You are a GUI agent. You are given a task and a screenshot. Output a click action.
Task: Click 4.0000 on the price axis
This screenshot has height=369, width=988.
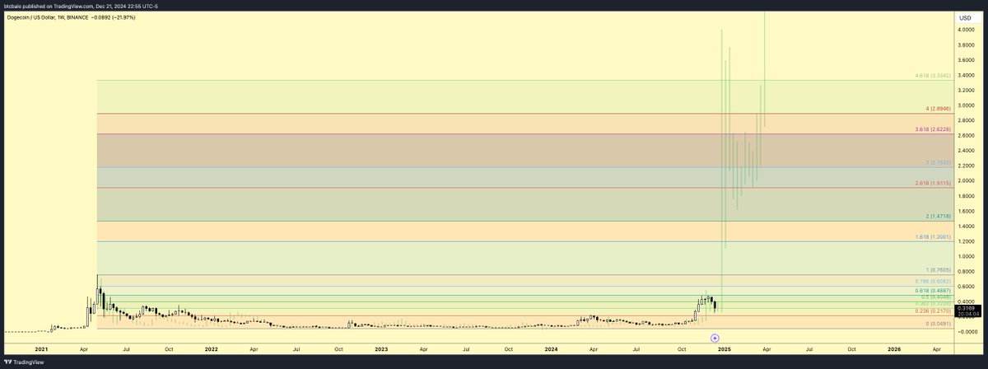click(966, 30)
